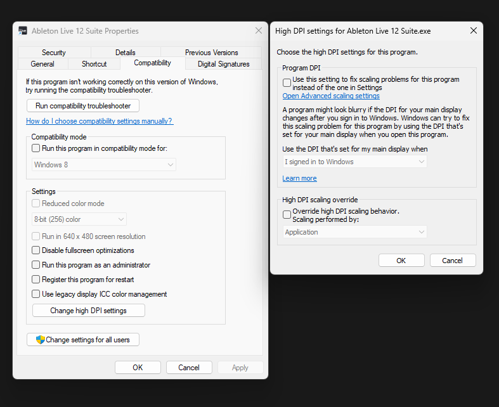Click the Ableton Live icon in title bar
The image size is (499, 407).
(23, 31)
